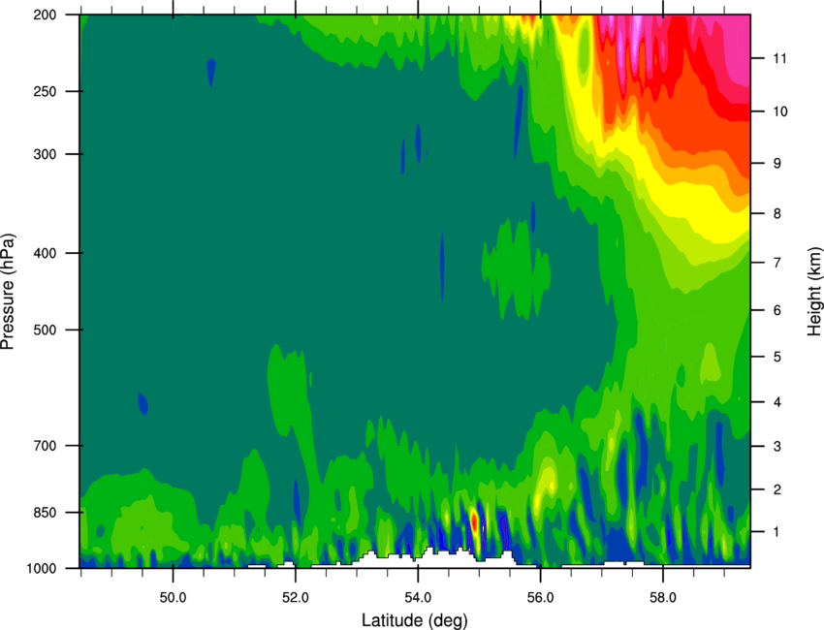Pick the 8 km height label
The height and width of the screenshot is (630, 824).
point(777,213)
